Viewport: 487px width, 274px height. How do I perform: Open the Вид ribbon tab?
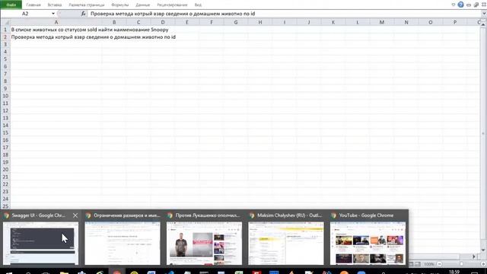pos(198,5)
